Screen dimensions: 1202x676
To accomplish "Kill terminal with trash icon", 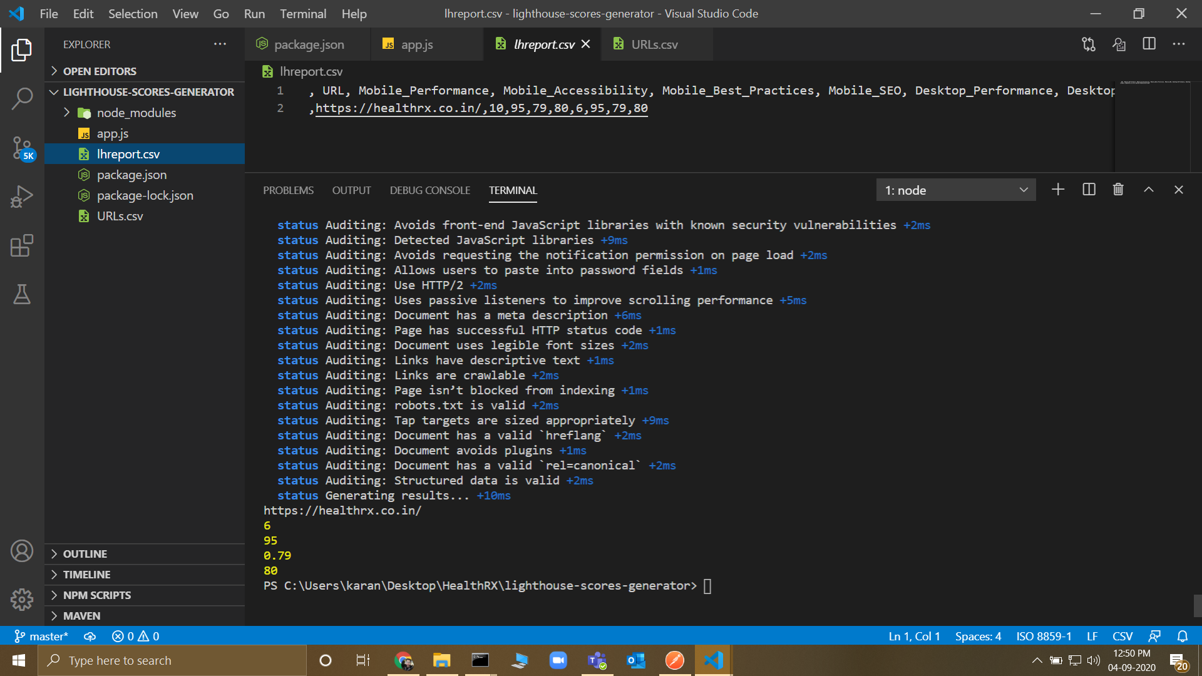I will [1118, 190].
